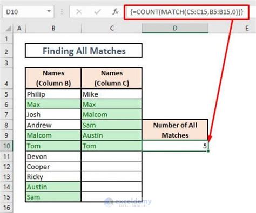The width and height of the screenshot is (256, 213).
Task: Click the formula bar COUNT MATCH formula
Action: 187,12
